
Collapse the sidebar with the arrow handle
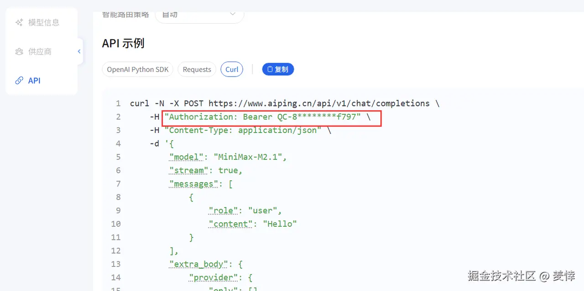79,51
